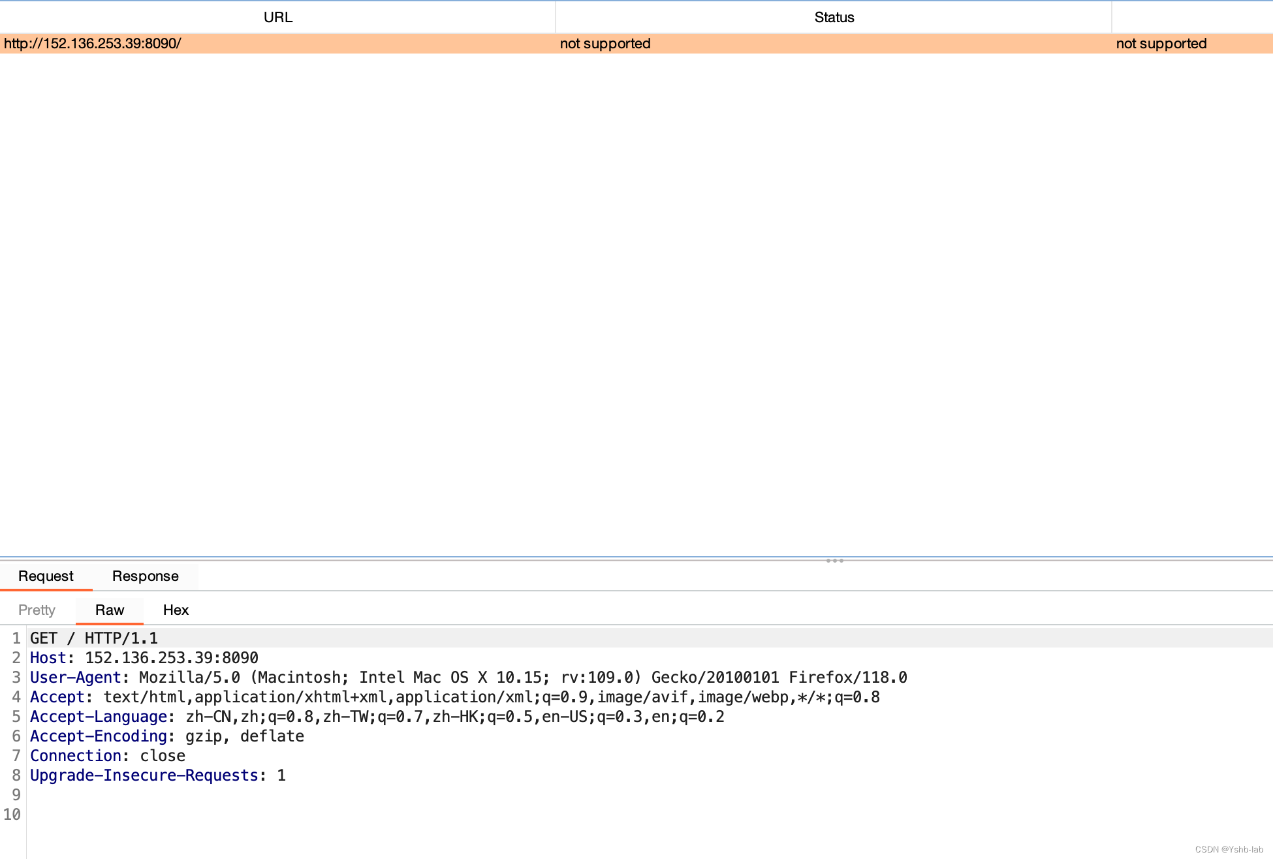Select the Pretty view mode
This screenshot has width=1273, height=859.
pos(37,610)
